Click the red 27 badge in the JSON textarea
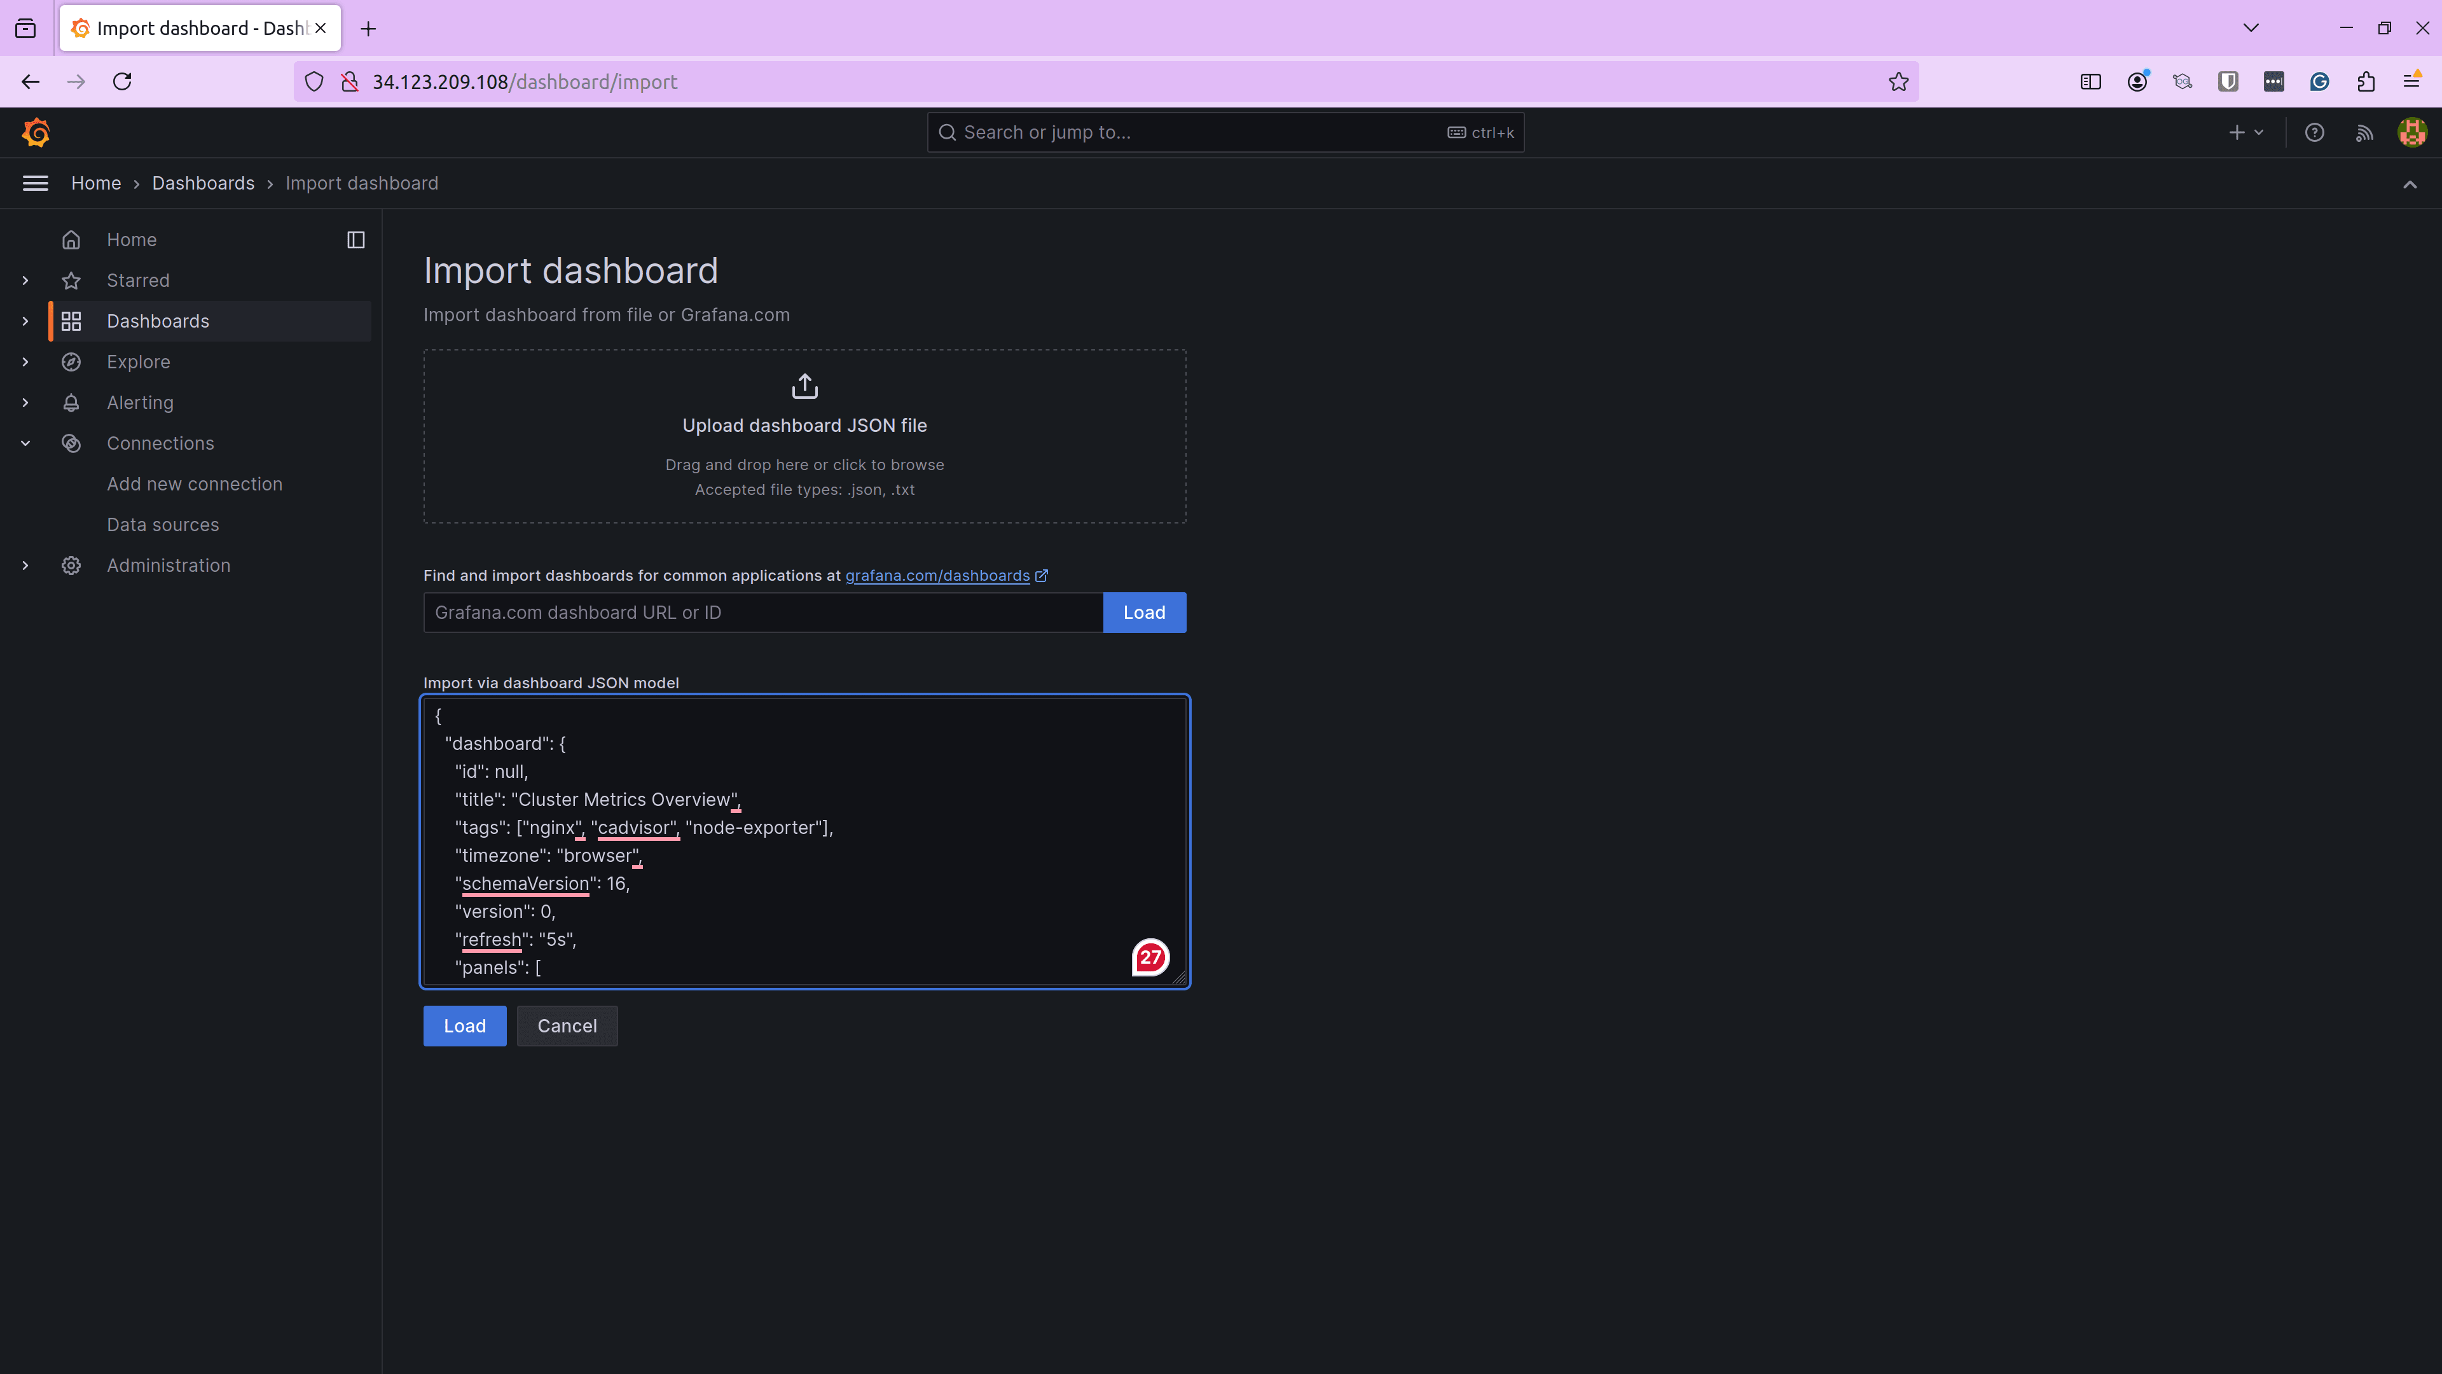This screenshot has width=2442, height=1374. 1151,958
